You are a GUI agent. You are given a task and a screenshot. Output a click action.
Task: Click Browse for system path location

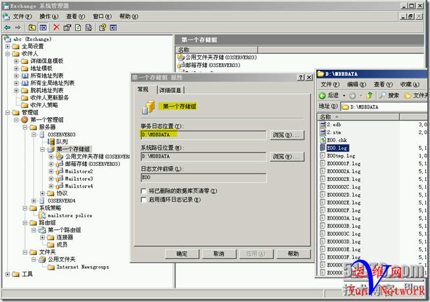[x=287, y=157]
